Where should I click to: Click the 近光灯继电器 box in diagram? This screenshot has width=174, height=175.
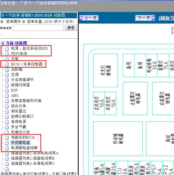pos(105,70)
